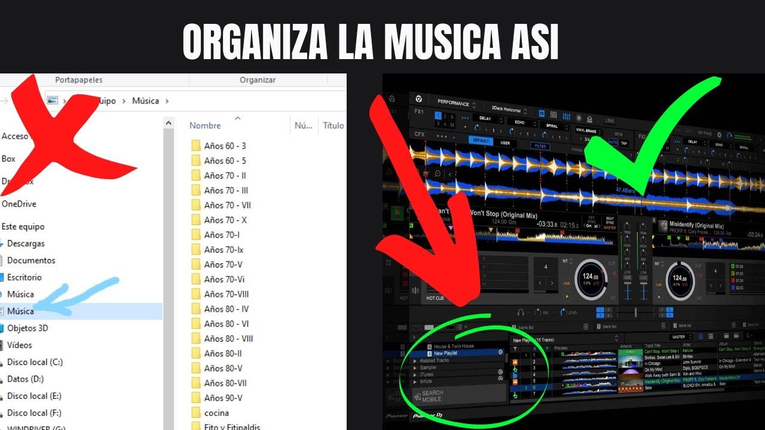Screen dimensions: 765x430
Task: Click the crossfader slider
Action: [x=635, y=312]
